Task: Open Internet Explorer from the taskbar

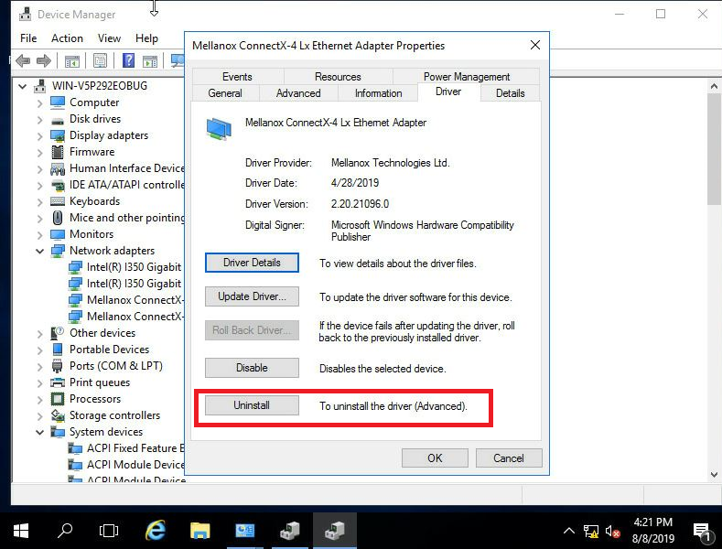Action: [156, 531]
